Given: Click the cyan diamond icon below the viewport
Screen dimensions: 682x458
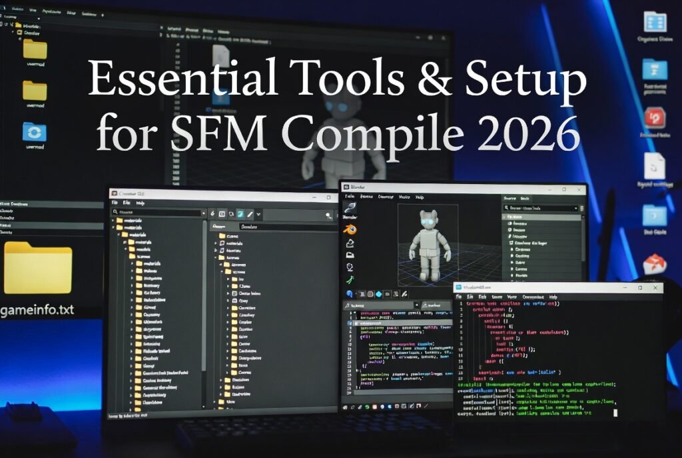Looking at the screenshot, I should [x=378, y=294].
